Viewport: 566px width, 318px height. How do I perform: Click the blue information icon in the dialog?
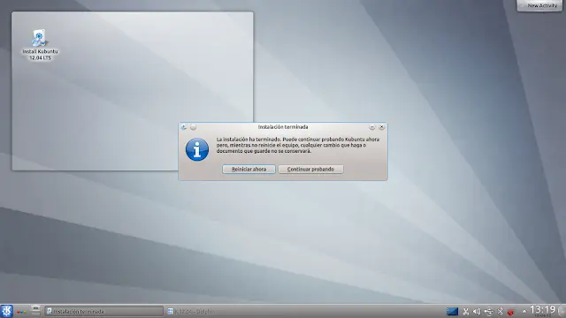point(197,149)
